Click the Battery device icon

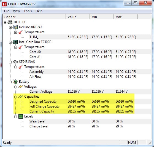tap(15, 82)
